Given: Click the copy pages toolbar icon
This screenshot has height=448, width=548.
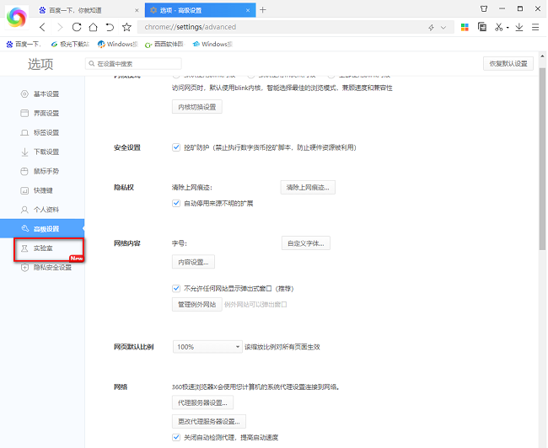Looking at the screenshot, I should pyautogui.click(x=482, y=27).
